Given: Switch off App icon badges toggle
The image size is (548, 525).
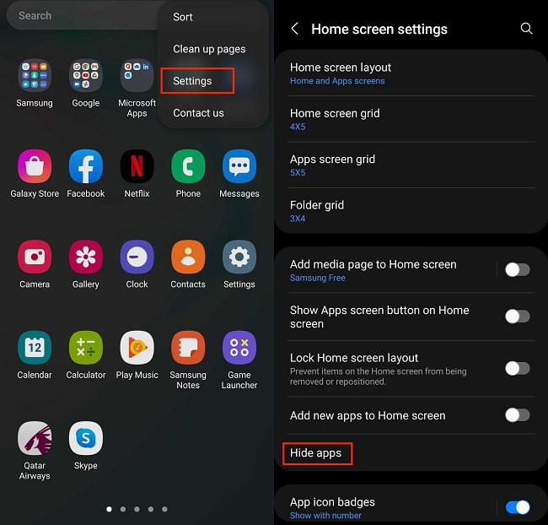Looking at the screenshot, I should pyautogui.click(x=518, y=507).
